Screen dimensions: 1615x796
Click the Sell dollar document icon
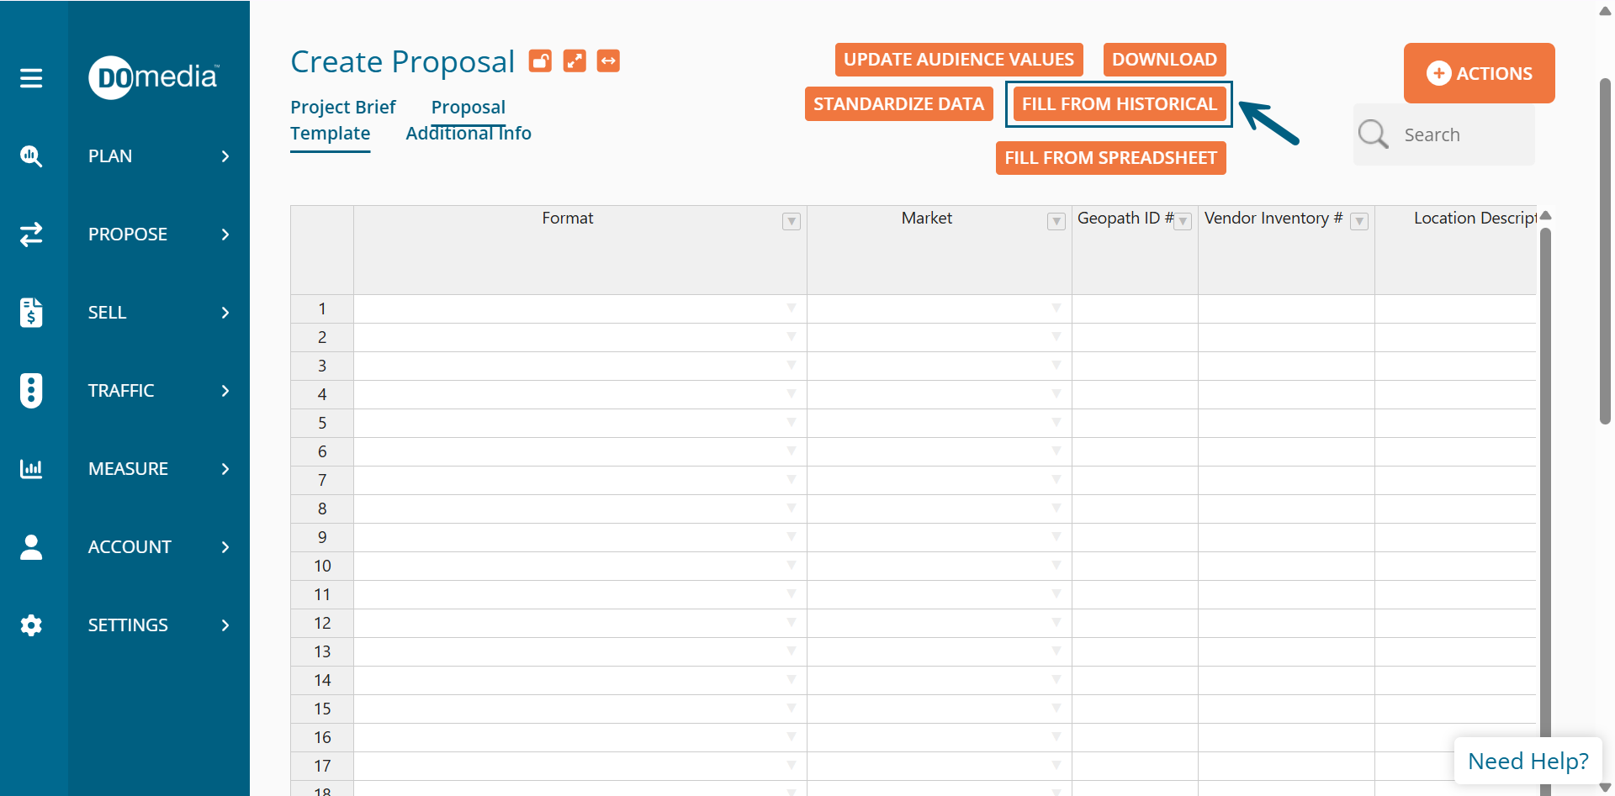pos(31,313)
